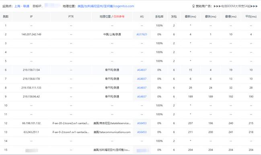261x155 pixels.
Task: Click the 中国/上海/联通 location cell
Action: pyautogui.click(x=112, y=35)
